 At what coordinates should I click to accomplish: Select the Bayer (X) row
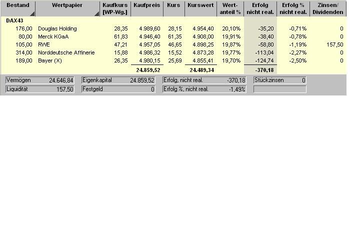(173, 60)
